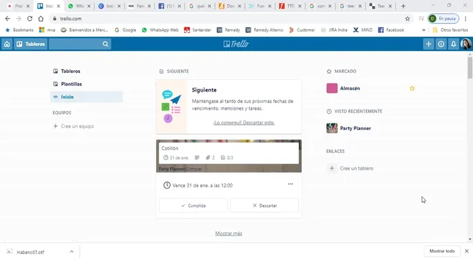473x260 pixels.
Task: Dismiss the Siguiente tip via Descartar esto link
Action: pos(244,123)
